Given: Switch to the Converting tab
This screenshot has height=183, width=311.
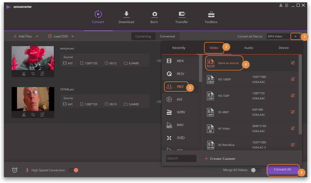Looking at the screenshot, I should [x=143, y=36].
